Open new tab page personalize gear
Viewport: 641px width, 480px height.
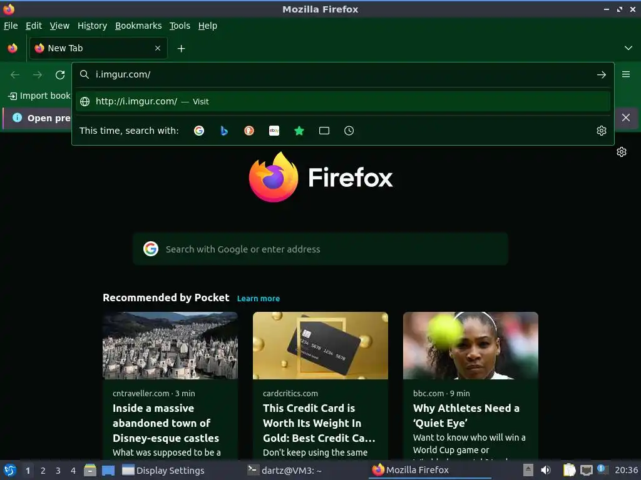(x=622, y=152)
